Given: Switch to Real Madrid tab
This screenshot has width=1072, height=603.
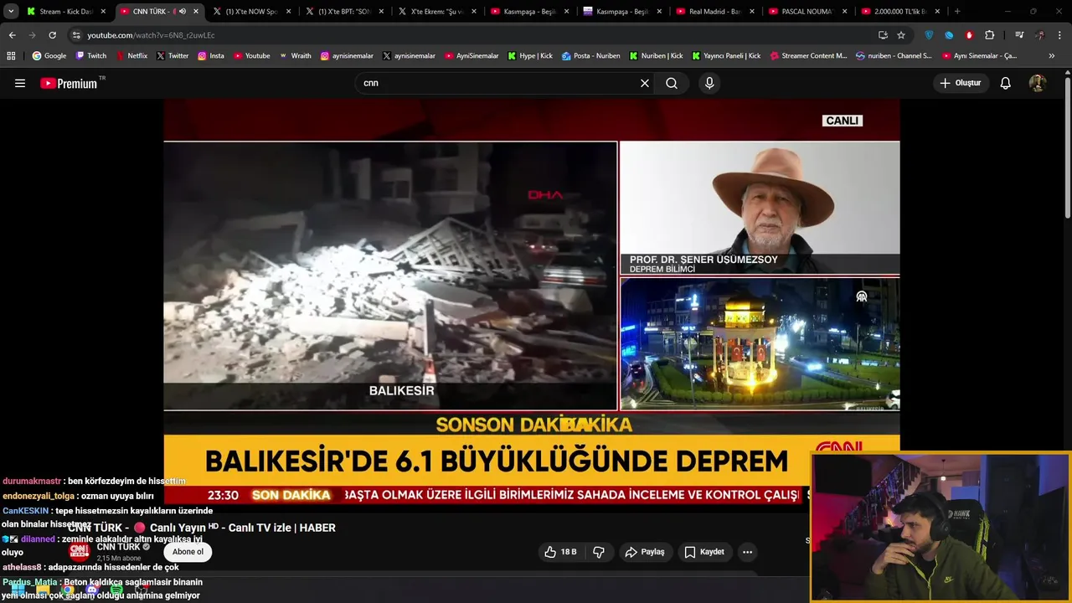Looking at the screenshot, I should point(715,12).
